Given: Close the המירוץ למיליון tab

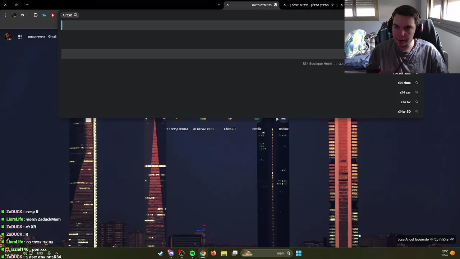Looking at the screenshot, I should tap(285, 5).
